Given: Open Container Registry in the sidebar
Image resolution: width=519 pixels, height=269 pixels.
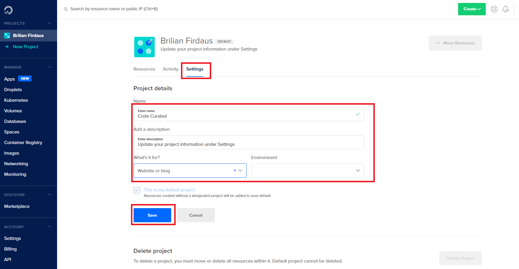Looking at the screenshot, I should point(23,143).
